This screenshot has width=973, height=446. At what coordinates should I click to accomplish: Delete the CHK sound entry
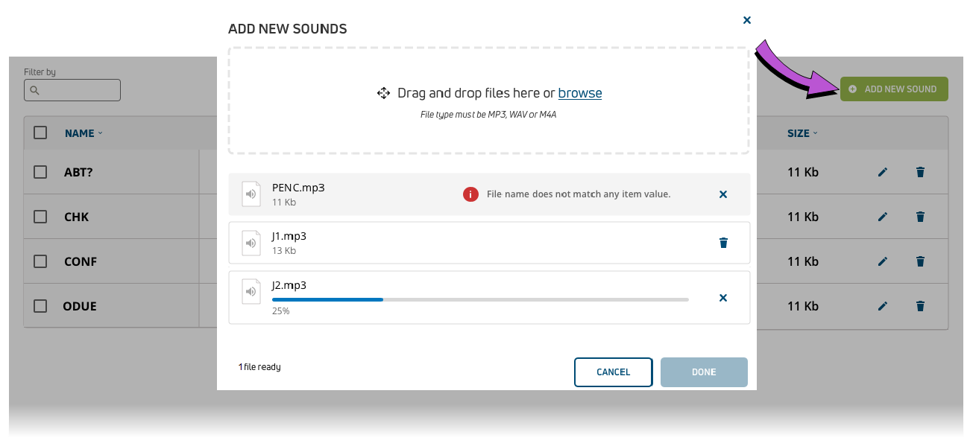tap(920, 217)
